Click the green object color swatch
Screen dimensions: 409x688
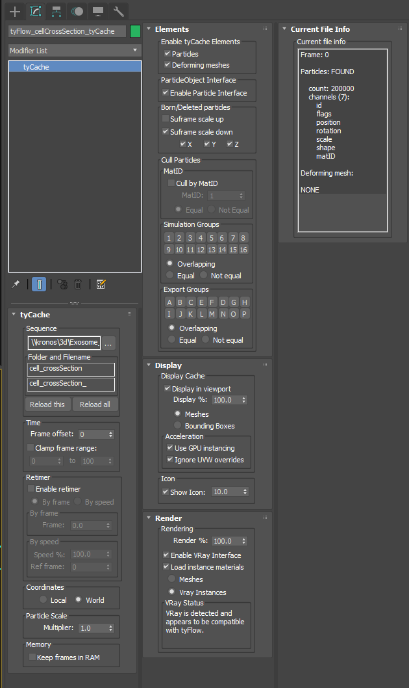(135, 31)
